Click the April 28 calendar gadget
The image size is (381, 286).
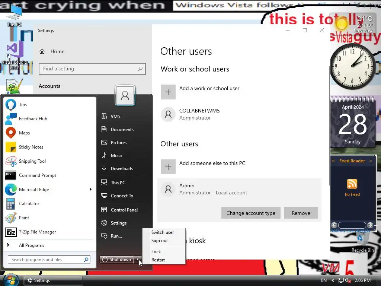click(353, 123)
